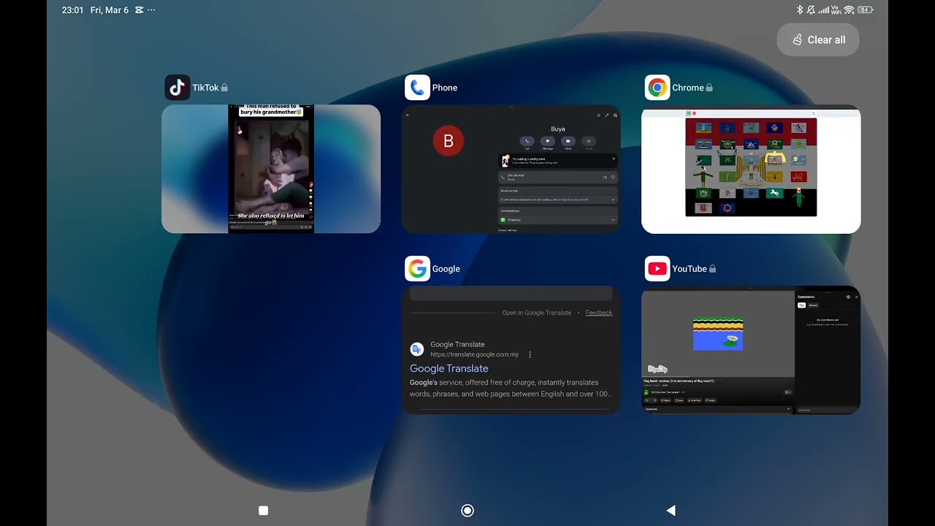The width and height of the screenshot is (935, 526).
Task: Click Open in Google Translate
Action: click(x=537, y=313)
